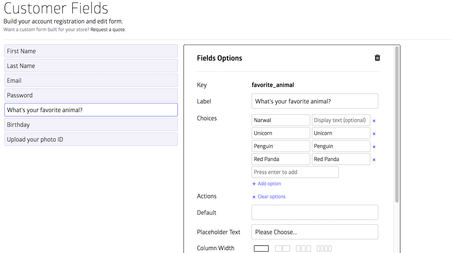
Task: Remove the Unicorn choice
Action: (374, 134)
